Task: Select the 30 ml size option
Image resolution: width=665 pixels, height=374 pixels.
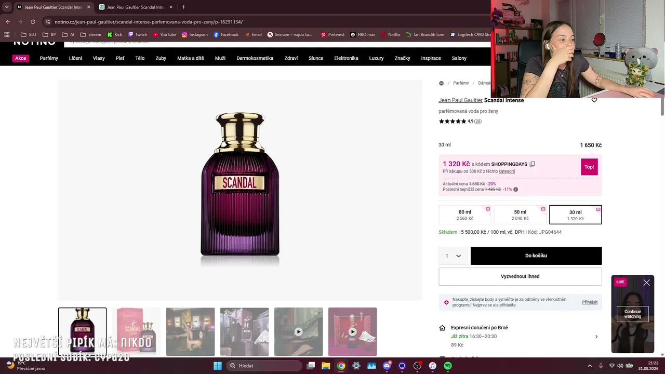Action: coord(576,215)
